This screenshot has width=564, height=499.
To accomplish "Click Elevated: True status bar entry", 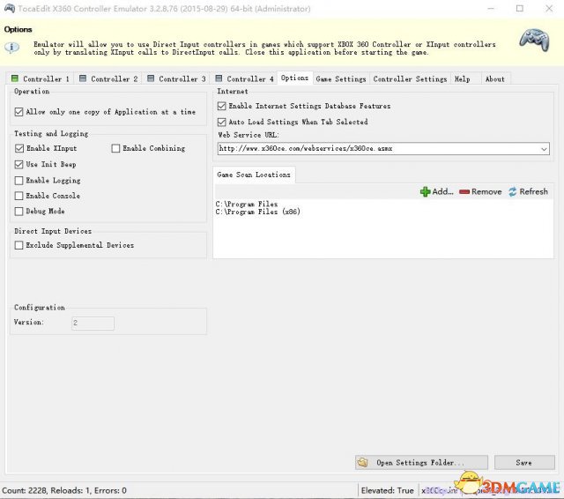I will (x=388, y=490).
